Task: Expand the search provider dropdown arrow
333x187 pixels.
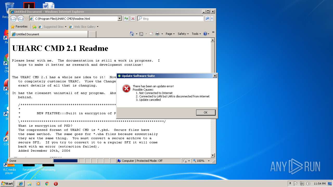Action: tap(212, 18)
